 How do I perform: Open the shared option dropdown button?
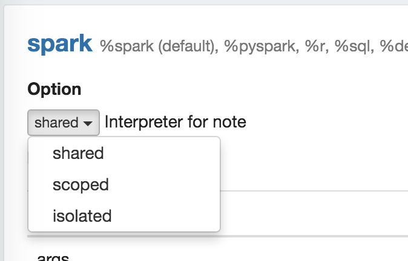(x=64, y=123)
